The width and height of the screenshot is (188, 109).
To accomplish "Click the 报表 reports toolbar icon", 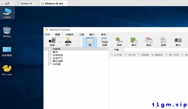I will 163,42.
